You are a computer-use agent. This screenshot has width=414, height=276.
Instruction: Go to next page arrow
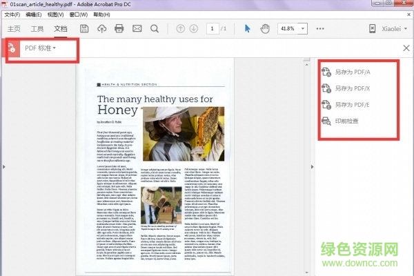click(195, 28)
